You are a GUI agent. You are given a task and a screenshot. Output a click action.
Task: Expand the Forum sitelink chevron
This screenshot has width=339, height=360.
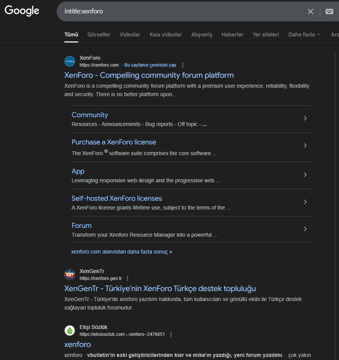305,229
